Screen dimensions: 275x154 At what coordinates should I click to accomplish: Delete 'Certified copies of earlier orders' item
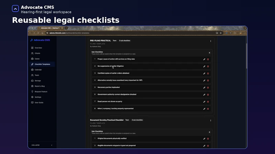click(x=208, y=74)
